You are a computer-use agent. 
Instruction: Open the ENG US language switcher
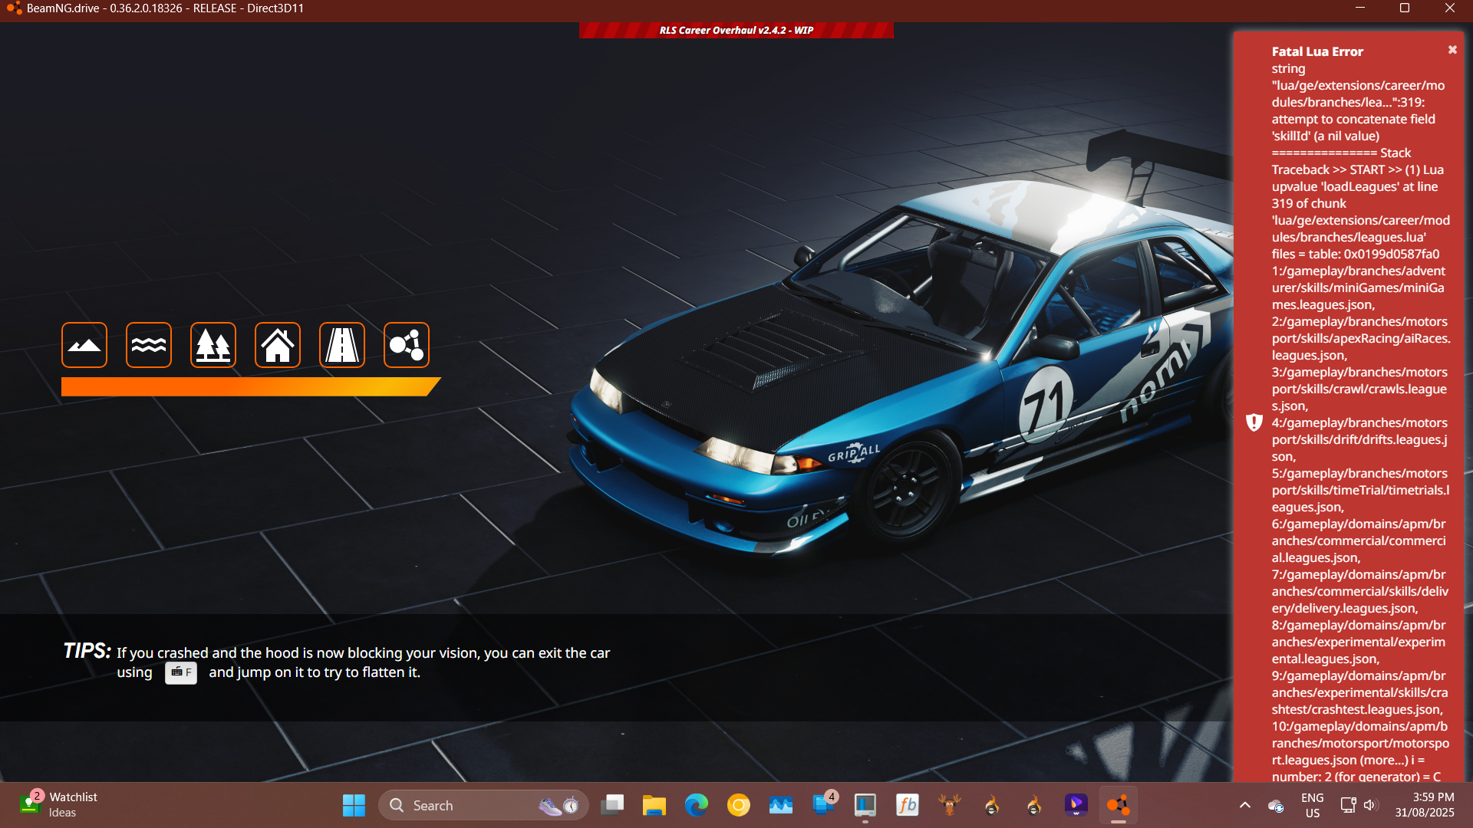(1312, 805)
